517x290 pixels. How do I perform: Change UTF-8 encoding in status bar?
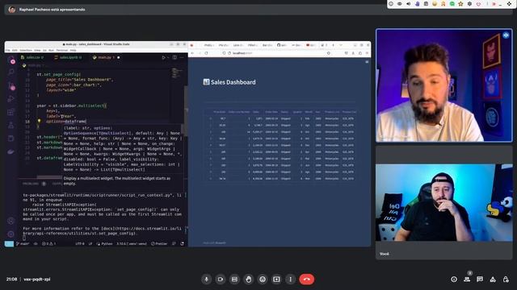click(x=80, y=244)
